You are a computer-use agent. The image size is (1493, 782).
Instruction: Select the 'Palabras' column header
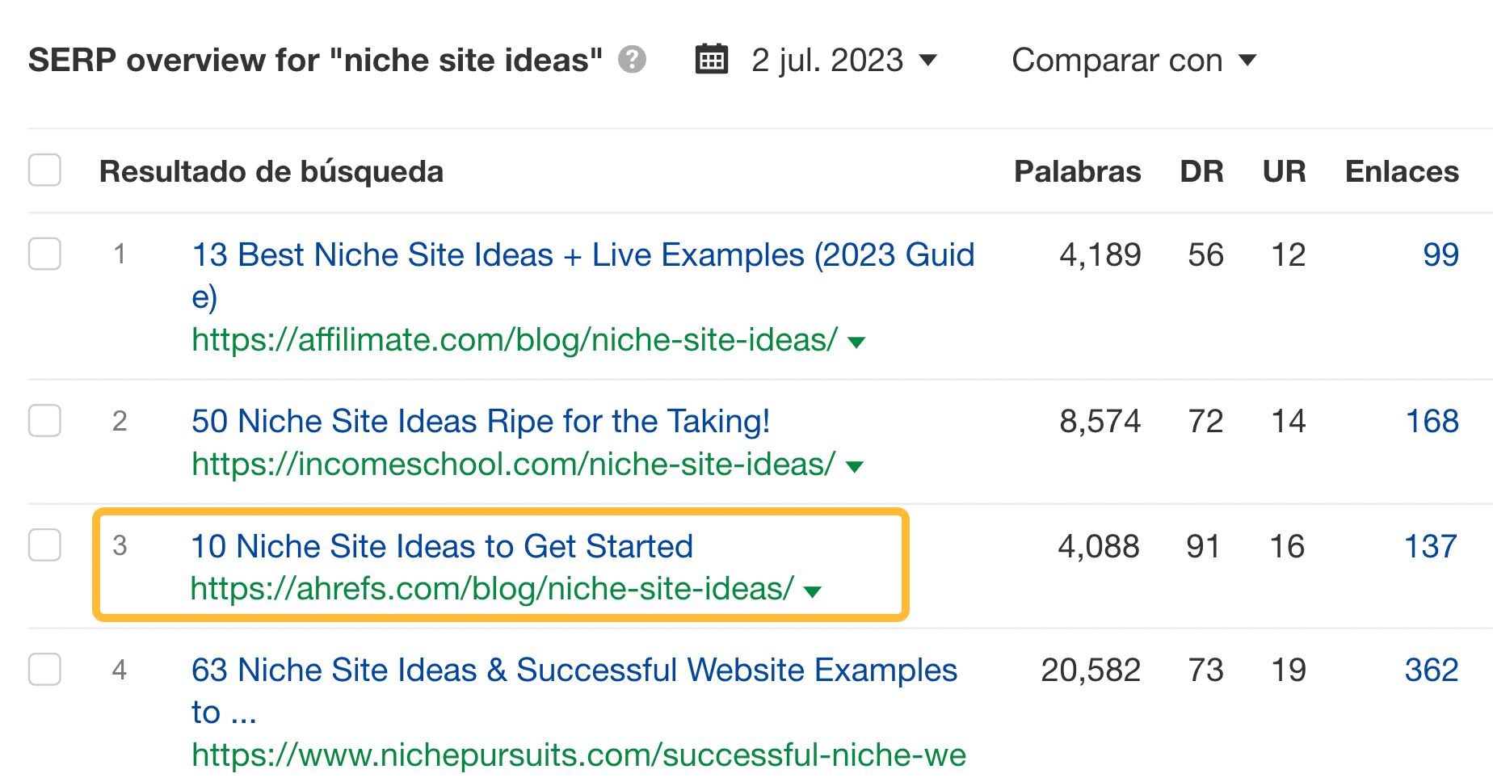(1078, 170)
